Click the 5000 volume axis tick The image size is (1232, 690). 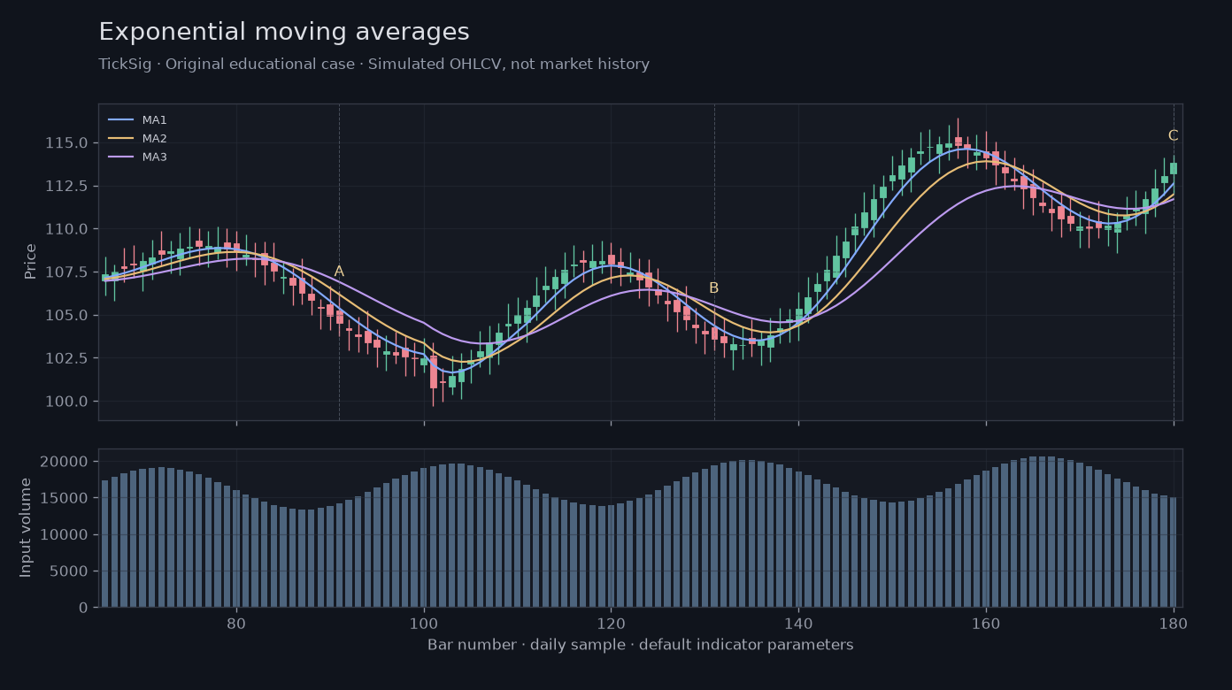(x=70, y=571)
